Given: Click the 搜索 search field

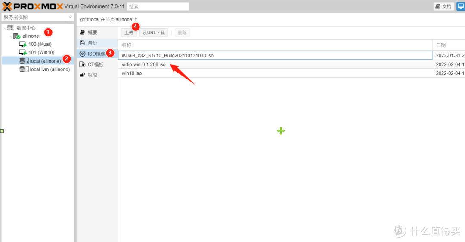Looking at the screenshot, I should [x=158, y=6].
